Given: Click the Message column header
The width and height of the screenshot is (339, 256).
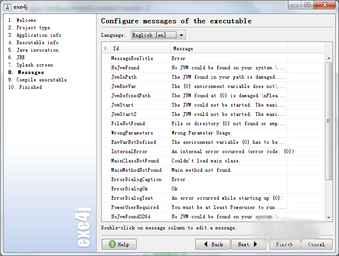Looking at the screenshot, I should [228, 48].
